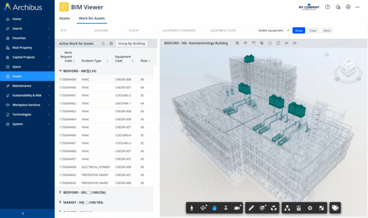Screen dimensions: 368x218
Task: Open the camera tool
Action: coord(237,208)
